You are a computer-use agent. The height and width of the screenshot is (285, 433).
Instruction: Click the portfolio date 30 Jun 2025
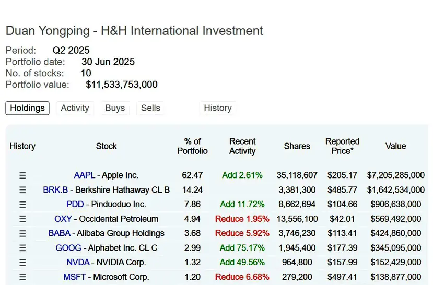tap(108, 62)
